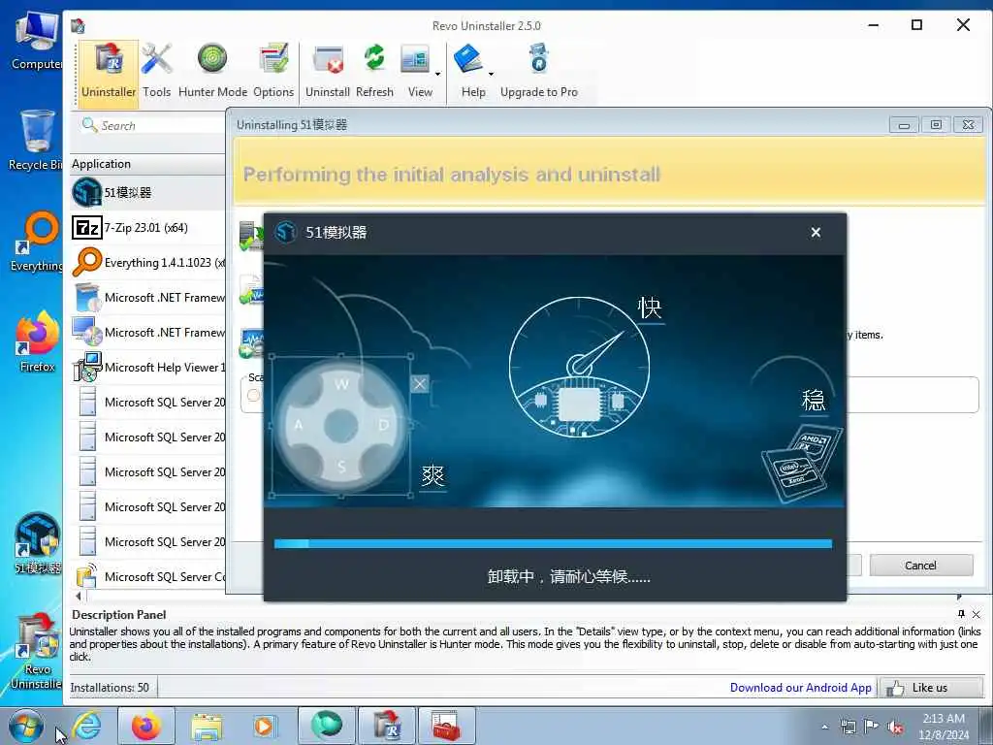
Task: Open Download our Android App link
Action: pyautogui.click(x=800, y=688)
